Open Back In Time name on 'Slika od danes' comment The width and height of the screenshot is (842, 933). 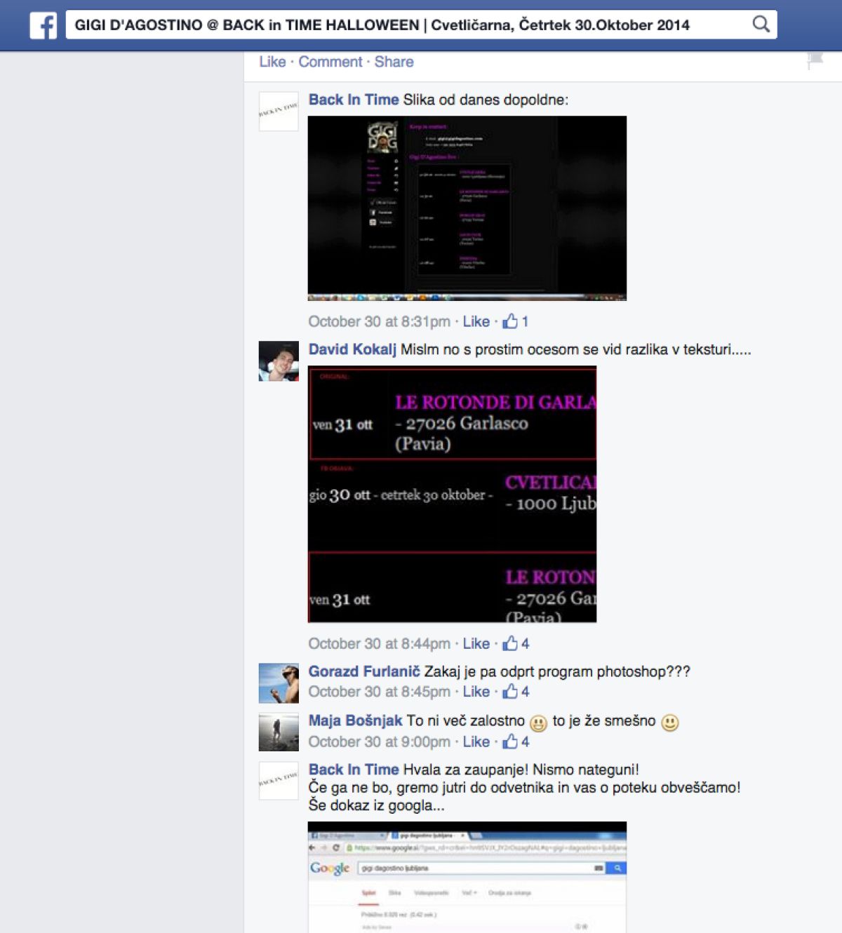pyautogui.click(x=354, y=100)
